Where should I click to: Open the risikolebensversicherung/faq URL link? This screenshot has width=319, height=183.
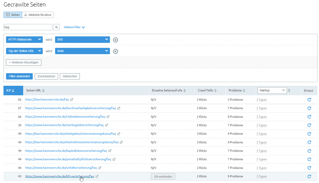click(65, 117)
